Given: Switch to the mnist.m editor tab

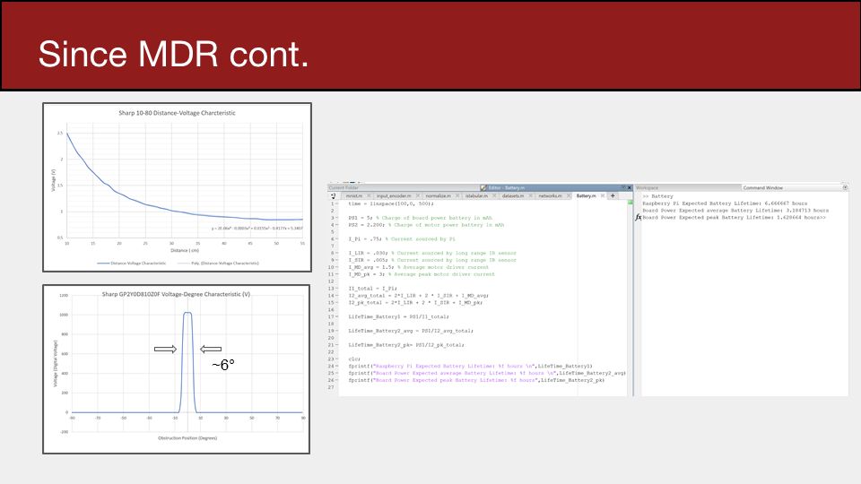Looking at the screenshot, I should (x=353, y=196).
